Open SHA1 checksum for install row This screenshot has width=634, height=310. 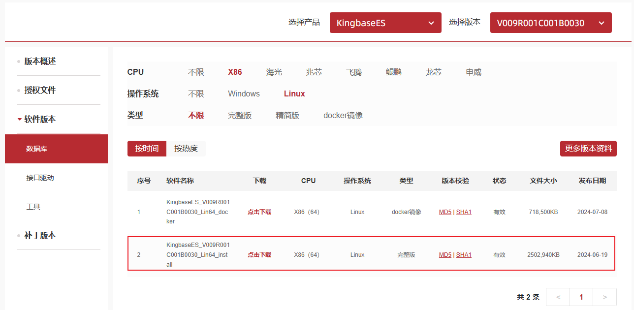[464, 255]
